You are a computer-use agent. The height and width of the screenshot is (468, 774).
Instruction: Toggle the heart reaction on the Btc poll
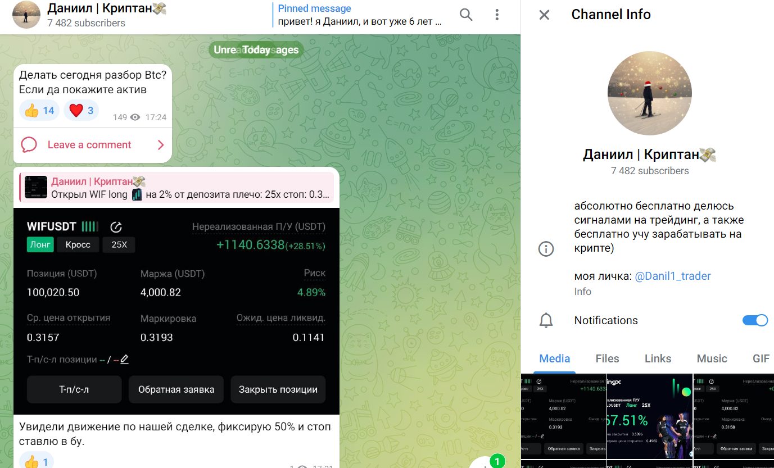(x=81, y=110)
